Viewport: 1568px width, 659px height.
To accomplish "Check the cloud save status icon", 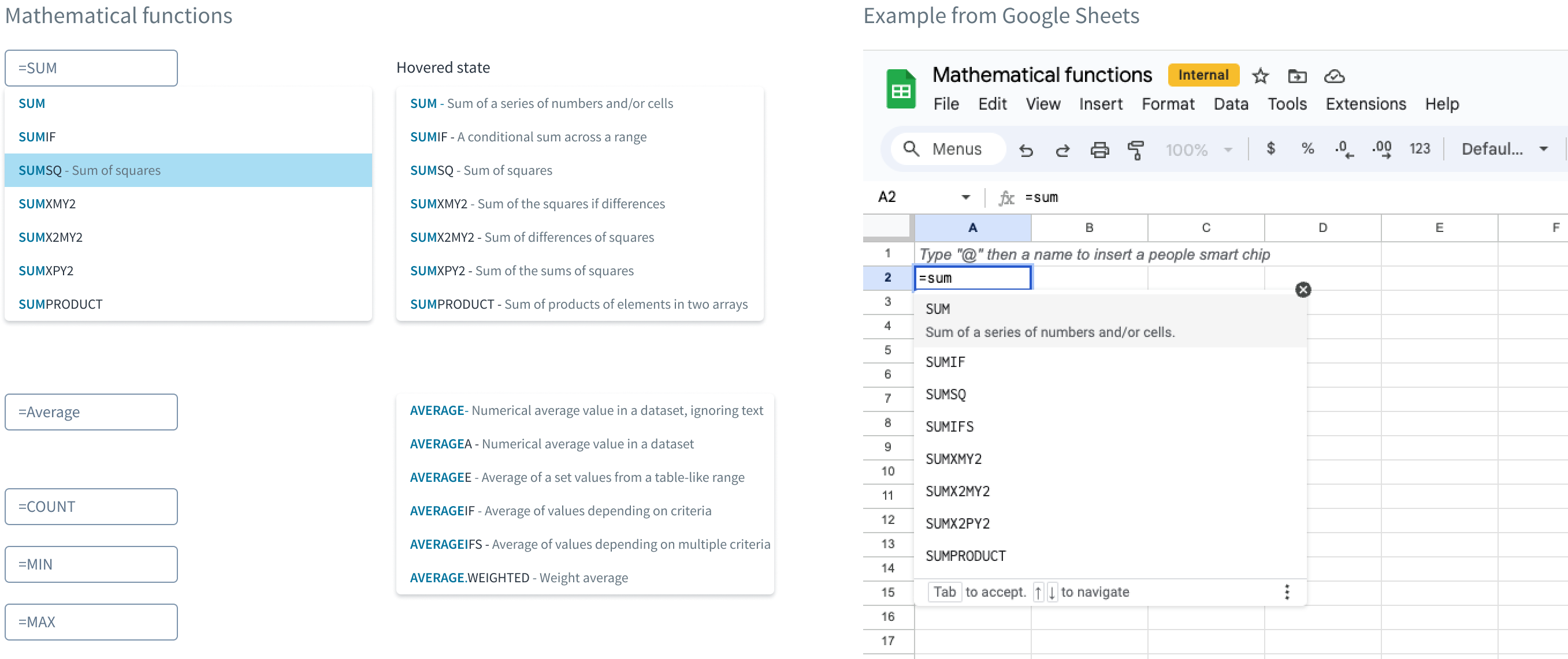I will pos(1334,76).
